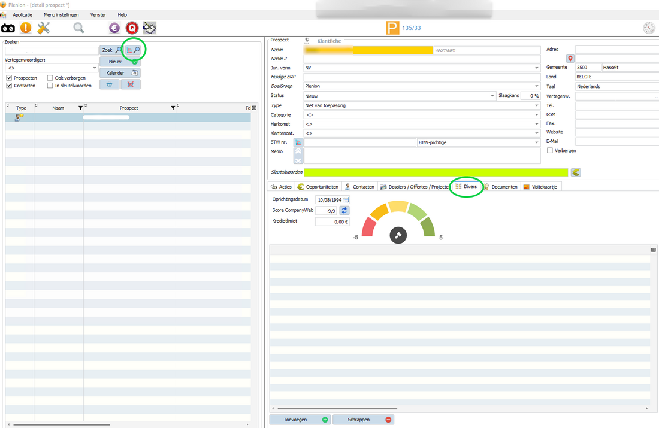The image size is (659, 428).
Task: Tick the Verbergen checkbox
Action: click(x=550, y=150)
